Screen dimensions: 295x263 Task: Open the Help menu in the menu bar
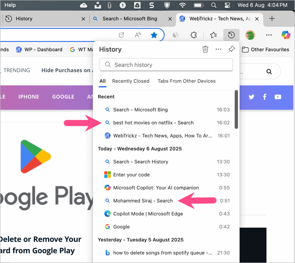[x=10, y=5]
